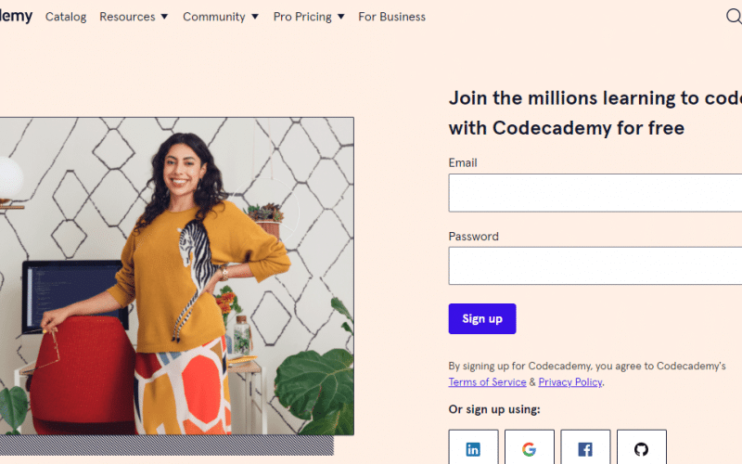This screenshot has height=464, width=742.
Task: Focus the Password input field
Action: pyautogui.click(x=595, y=265)
